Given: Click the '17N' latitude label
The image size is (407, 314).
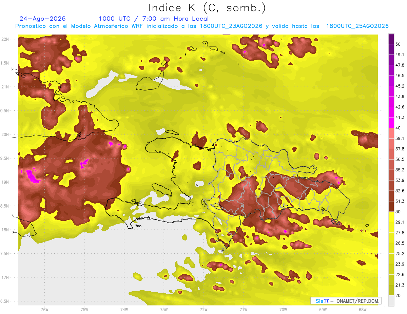Looking at the screenshot, I should pos(5,277).
